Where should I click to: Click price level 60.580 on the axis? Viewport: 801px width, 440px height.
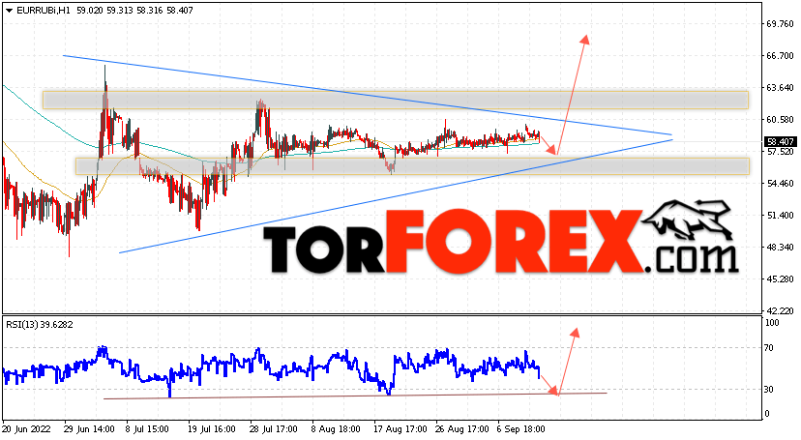tap(780, 120)
